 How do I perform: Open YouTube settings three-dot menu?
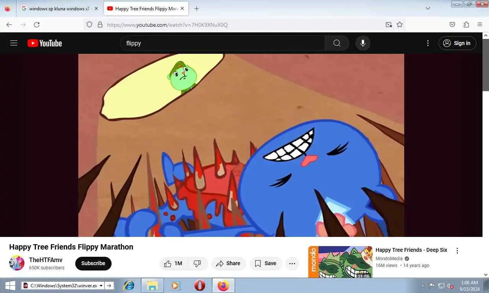click(x=428, y=43)
